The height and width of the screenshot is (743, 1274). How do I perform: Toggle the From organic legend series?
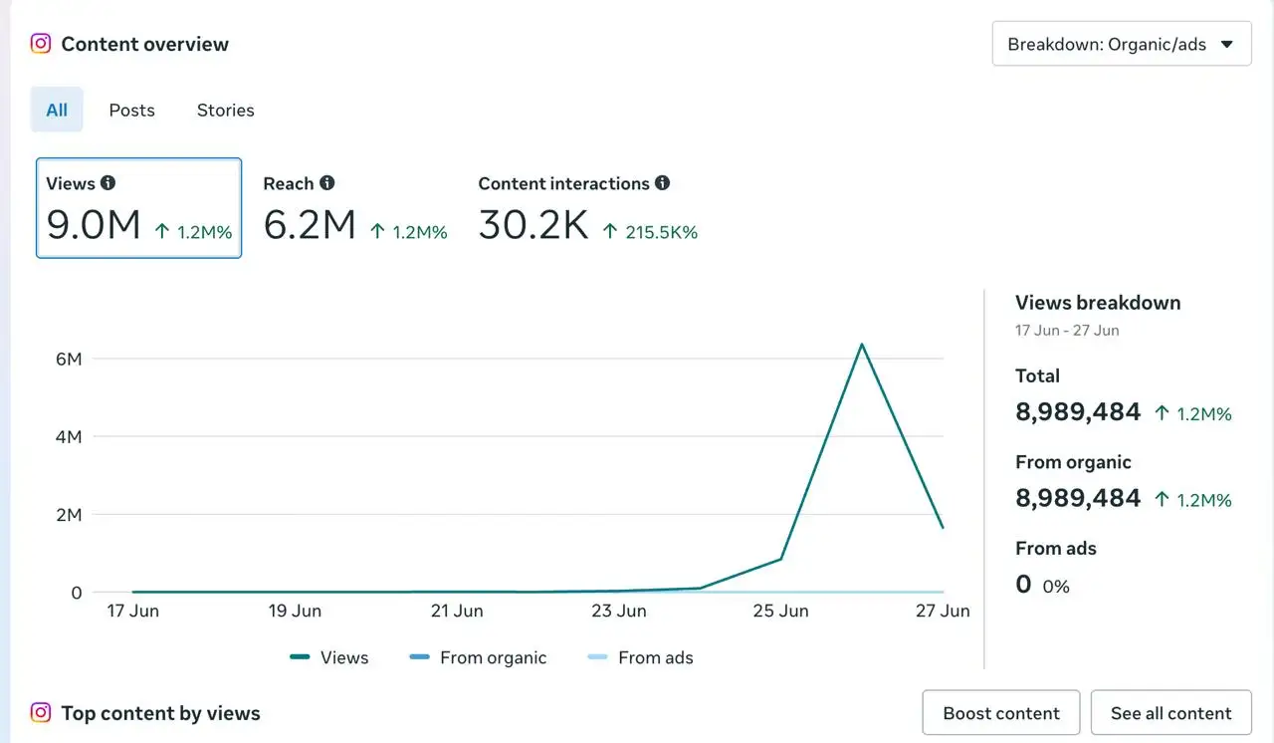coord(479,657)
